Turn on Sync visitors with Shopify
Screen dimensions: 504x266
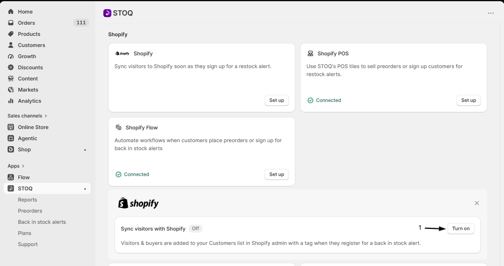[461, 229]
